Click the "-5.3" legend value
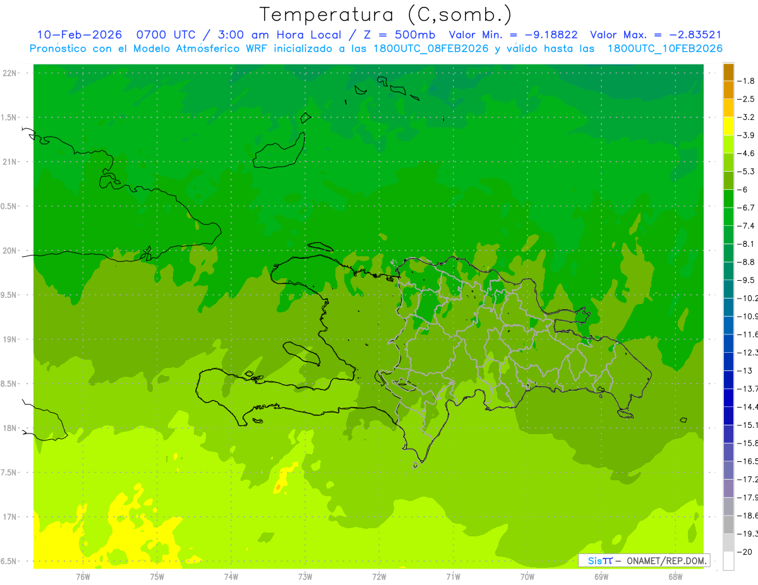 pyautogui.click(x=747, y=172)
